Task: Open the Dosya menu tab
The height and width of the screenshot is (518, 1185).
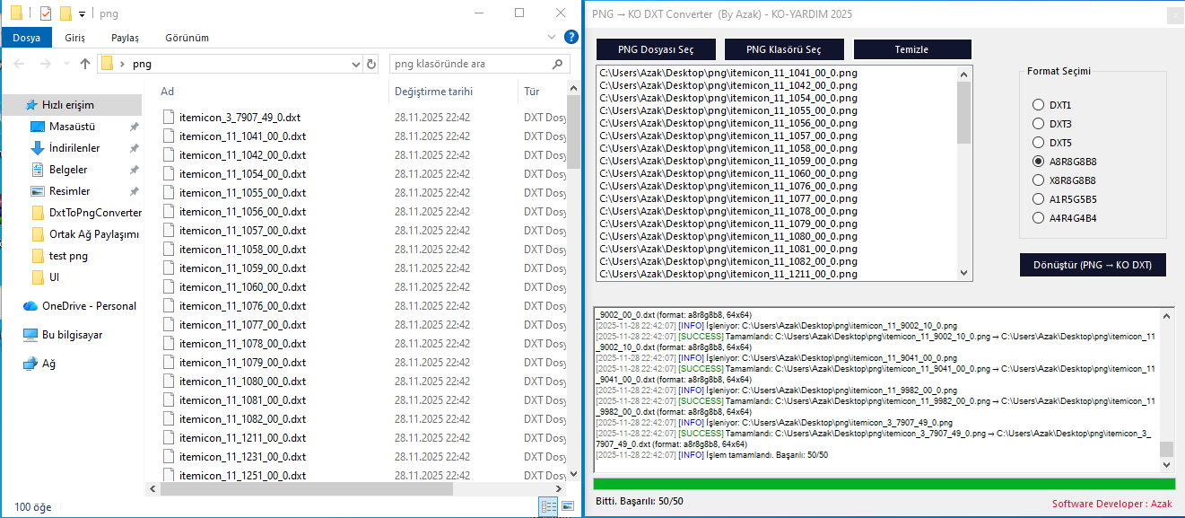Action: point(26,38)
